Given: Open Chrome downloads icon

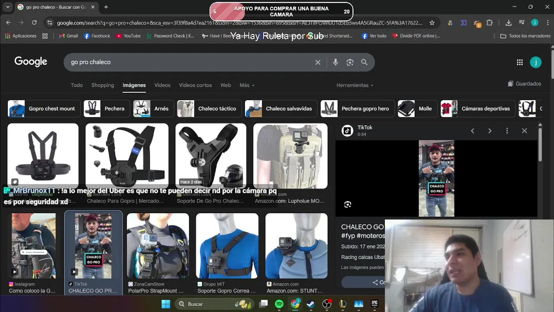Looking at the screenshot, I should pos(509,23).
